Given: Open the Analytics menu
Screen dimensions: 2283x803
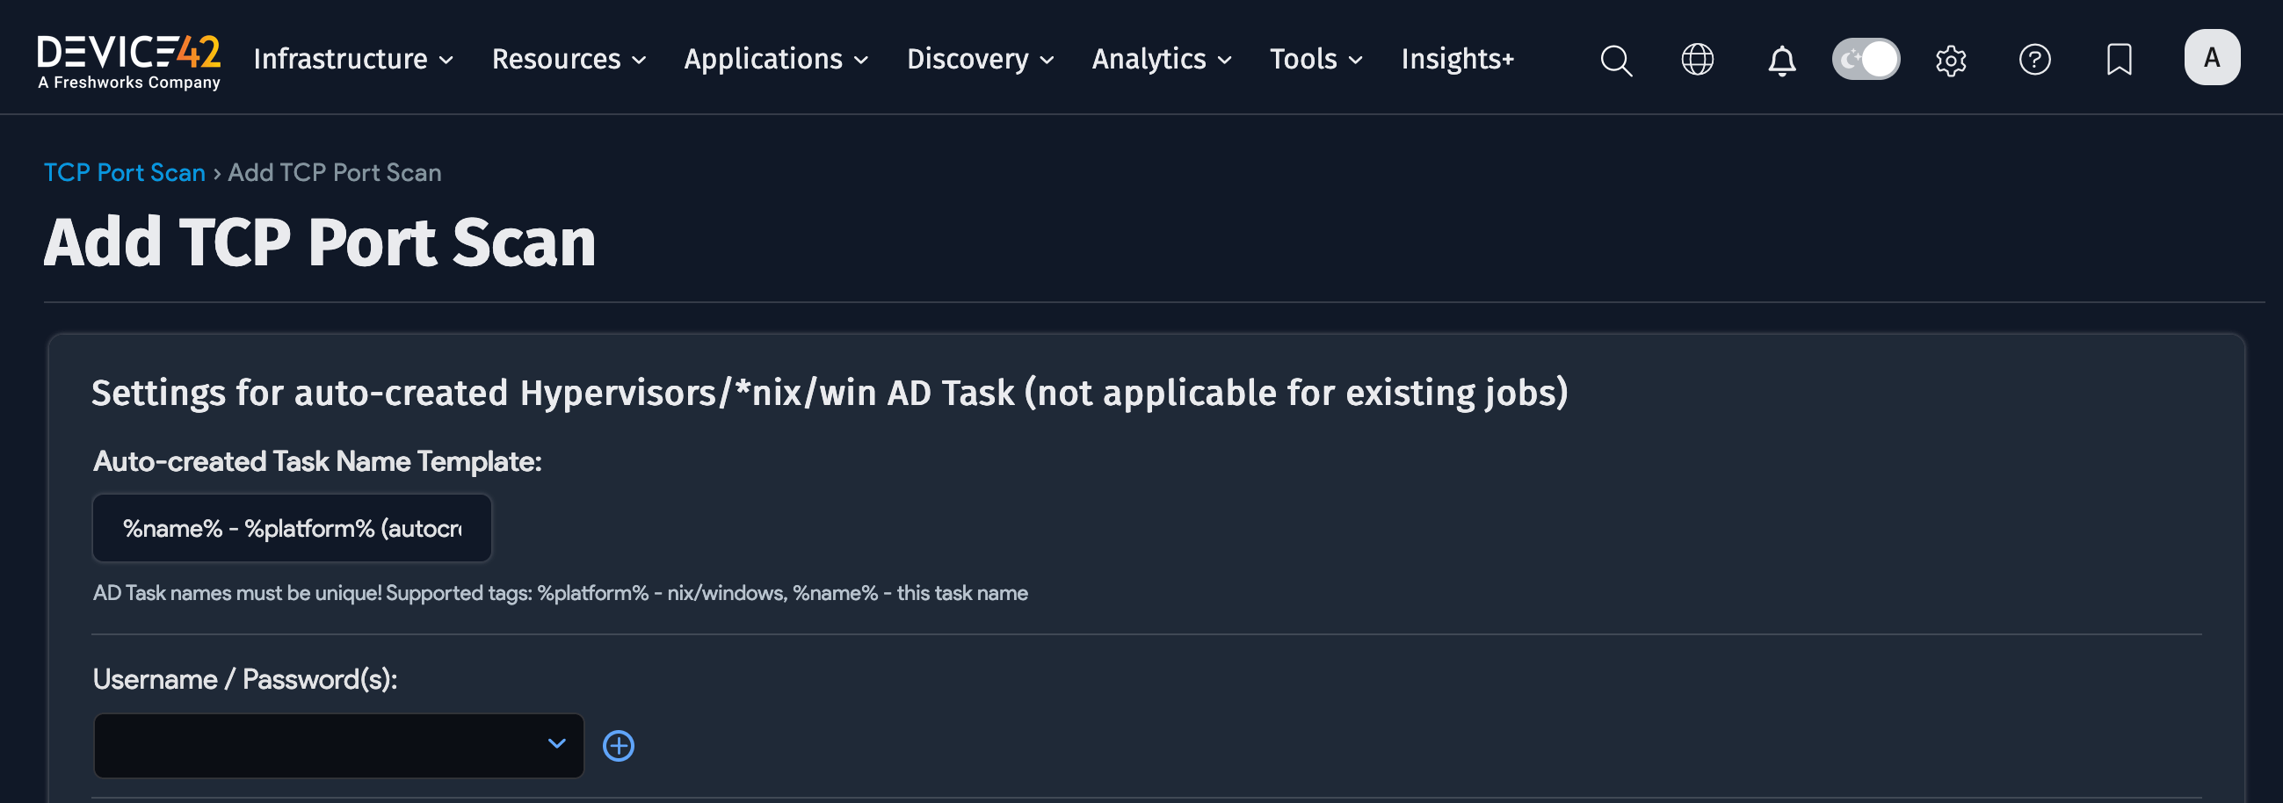Looking at the screenshot, I should click(1159, 61).
